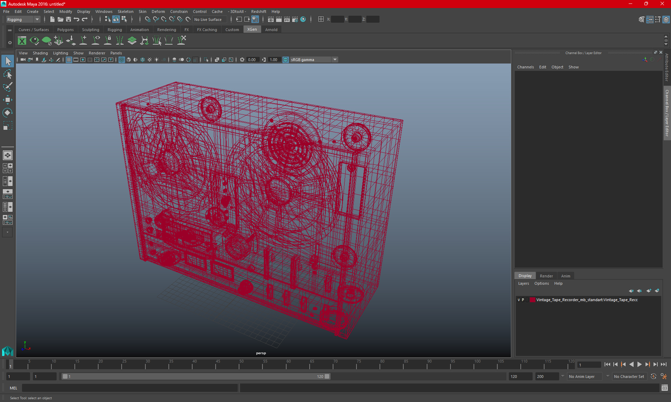Open the Skeleton menu
The width and height of the screenshot is (671, 402).
[x=125, y=12]
